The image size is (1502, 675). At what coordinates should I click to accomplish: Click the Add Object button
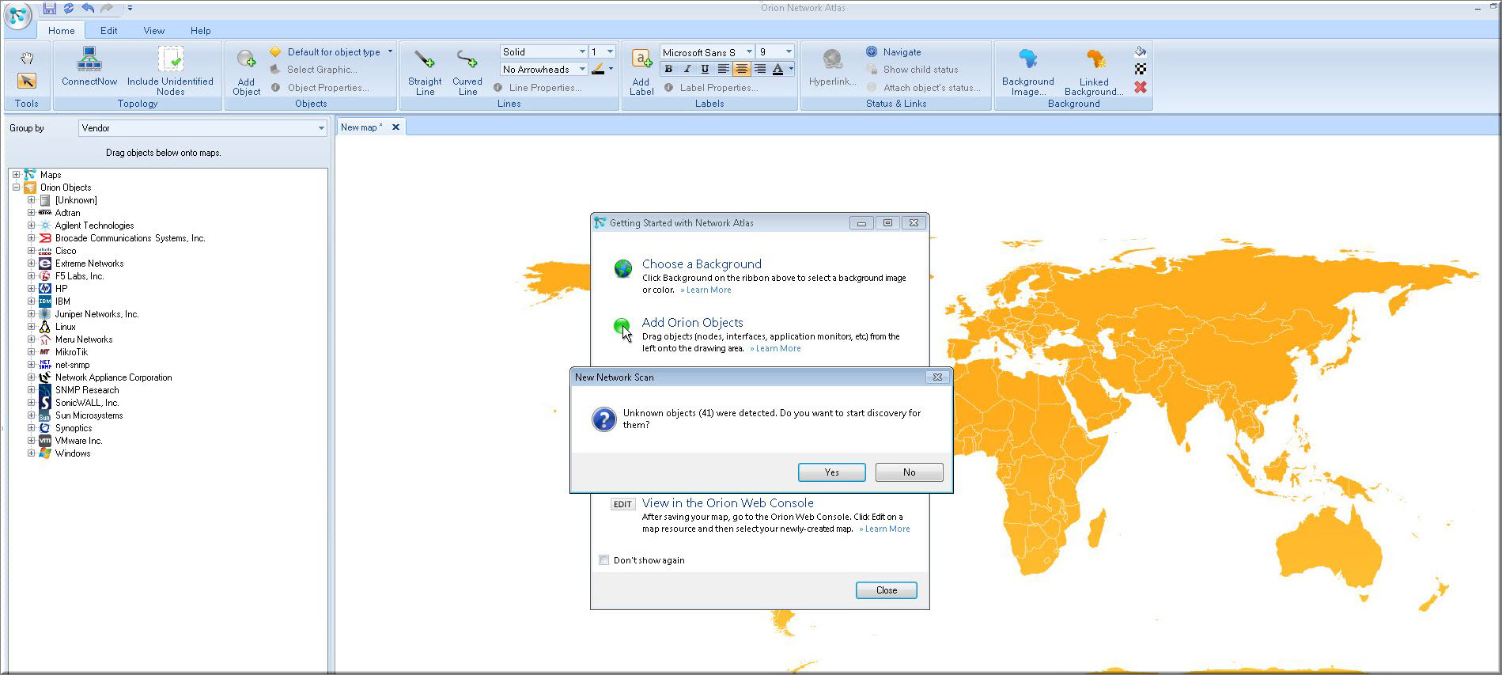(246, 70)
